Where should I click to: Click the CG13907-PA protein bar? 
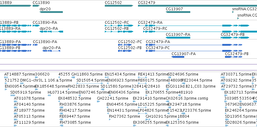tap(178, 57)
